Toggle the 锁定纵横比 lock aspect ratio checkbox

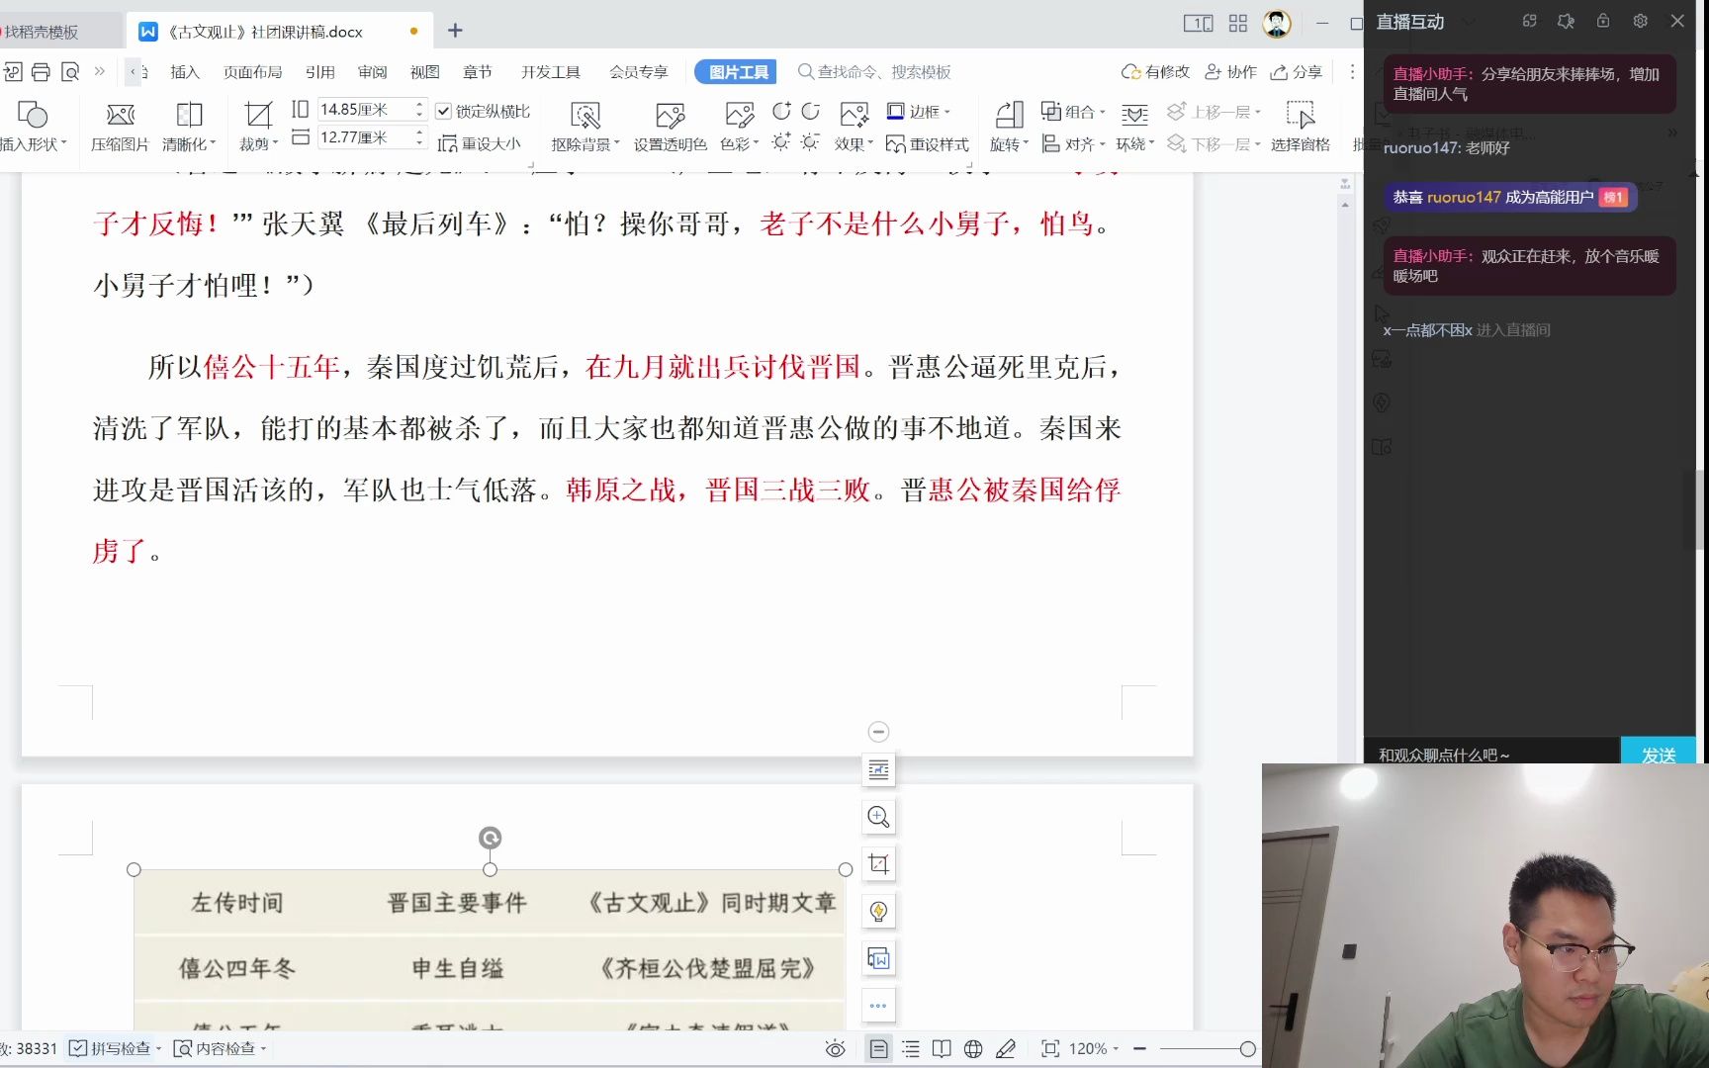point(444,111)
